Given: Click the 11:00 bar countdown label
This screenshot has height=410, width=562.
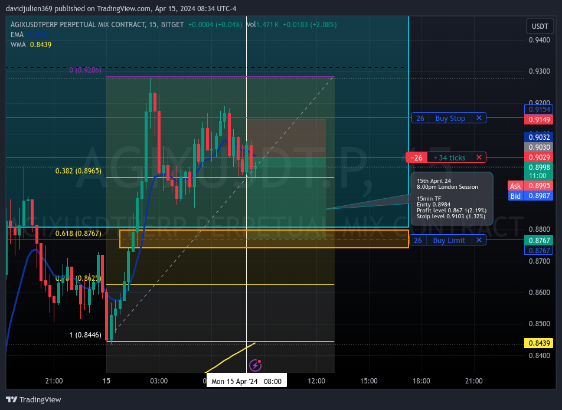Looking at the screenshot, I should pyautogui.click(x=538, y=176).
